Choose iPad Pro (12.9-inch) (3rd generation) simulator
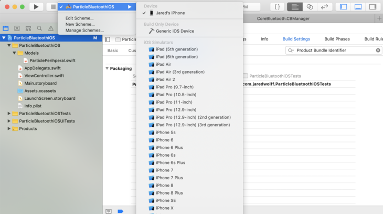Viewport: 383px width, 214px height. click(x=189, y=125)
